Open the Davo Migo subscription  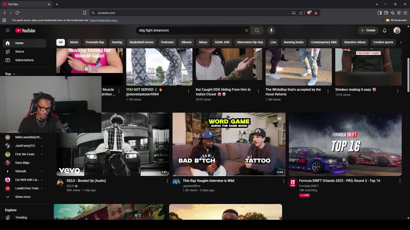click(x=24, y=163)
